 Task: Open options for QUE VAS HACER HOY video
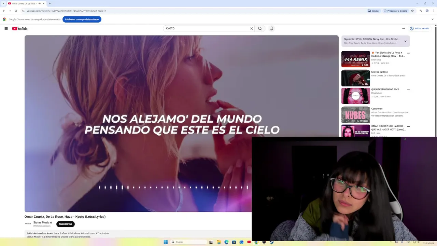point(409,127)
